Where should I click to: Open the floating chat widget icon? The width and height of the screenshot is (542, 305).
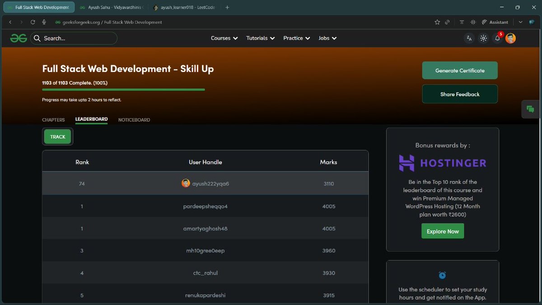[530, 109]
